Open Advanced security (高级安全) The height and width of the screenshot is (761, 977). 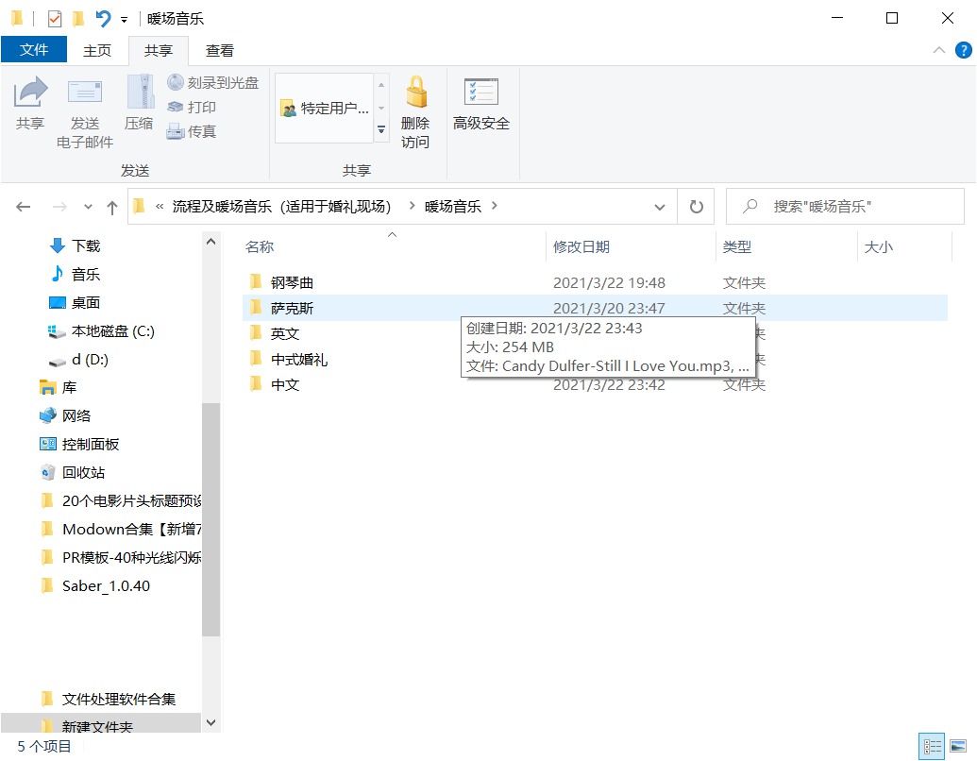481,103
